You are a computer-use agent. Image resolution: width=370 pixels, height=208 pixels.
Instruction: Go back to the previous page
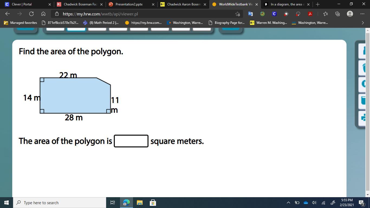point(8,14)
